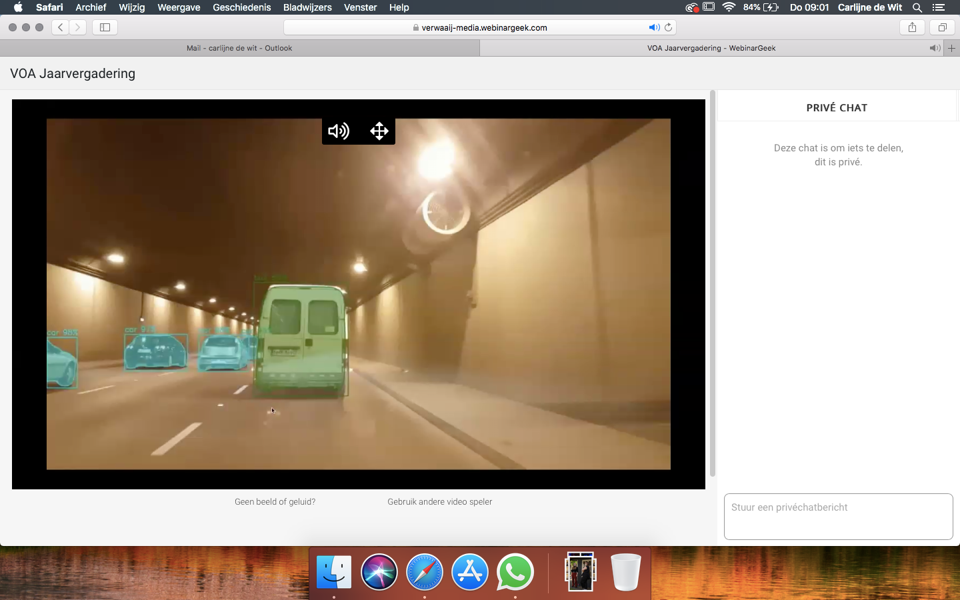Click the Wi-Fi status icon
This screenshot has height=600, width=960.
click(729, 7)
